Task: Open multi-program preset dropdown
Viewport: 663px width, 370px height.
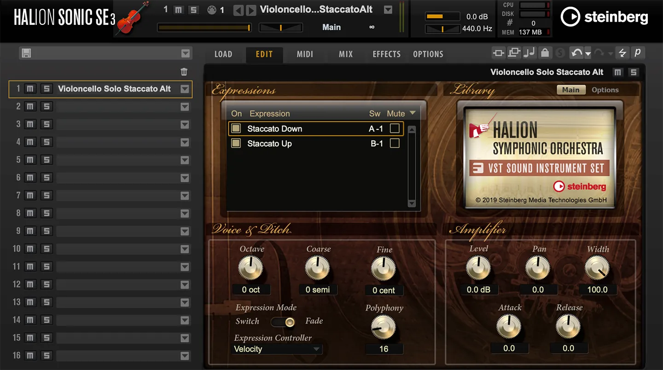Action: tap(185, 54)
